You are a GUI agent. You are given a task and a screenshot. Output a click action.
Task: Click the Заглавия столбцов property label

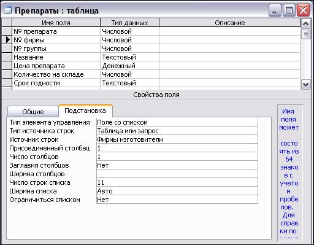click(39, 165)
